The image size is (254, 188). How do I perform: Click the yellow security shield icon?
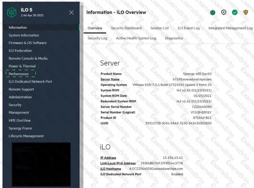point(246,12)
